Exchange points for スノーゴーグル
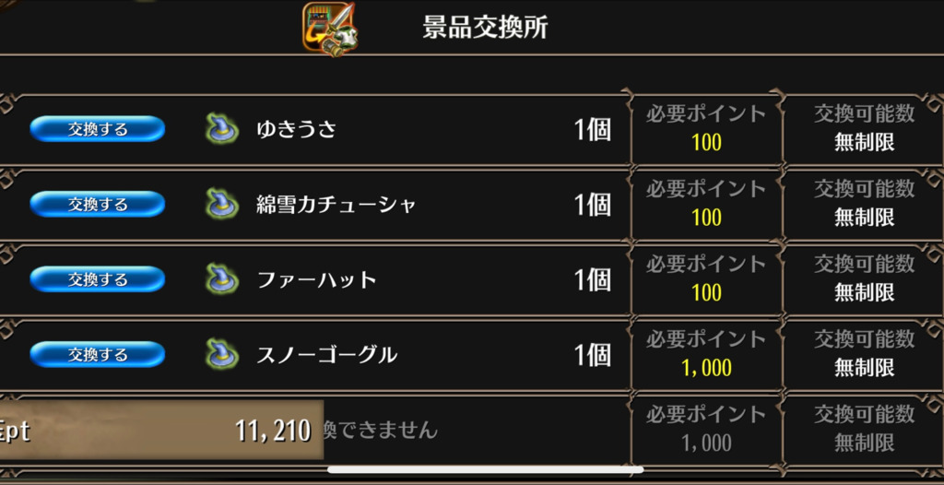This screenshot has width=944, height=485. point(98,354)
